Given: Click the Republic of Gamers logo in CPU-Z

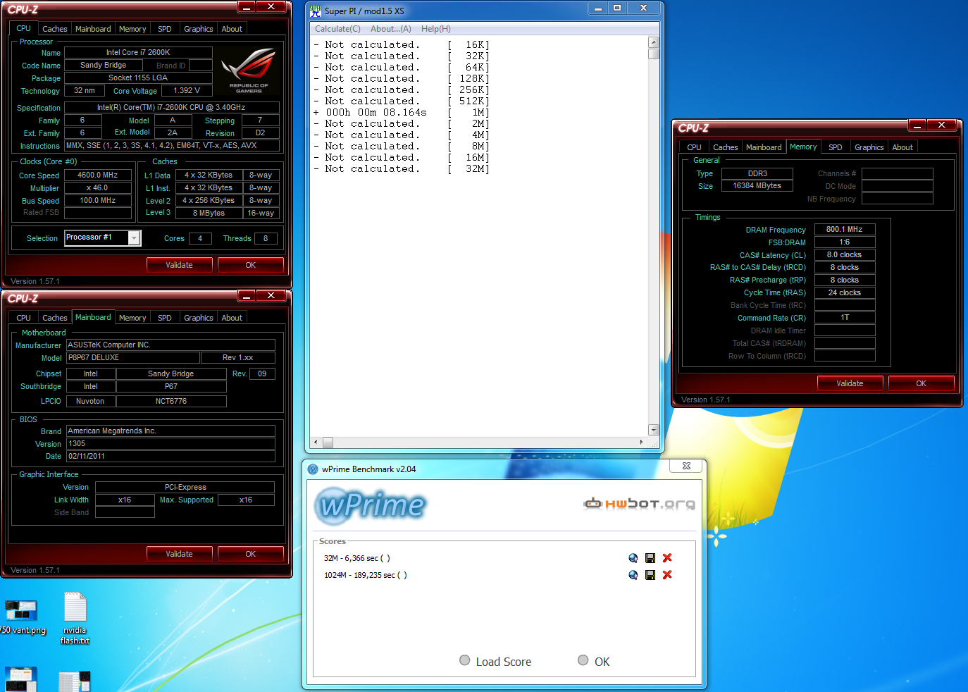Looking at the screenshot, I should [249, 70].
